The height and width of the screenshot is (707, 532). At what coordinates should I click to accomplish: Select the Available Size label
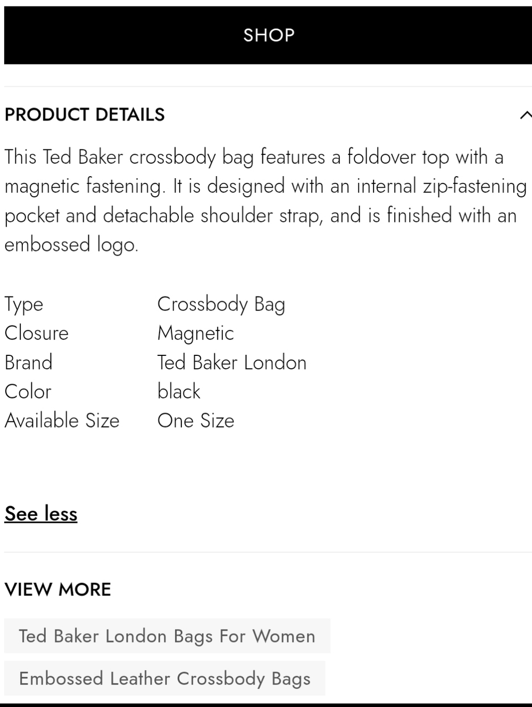tap(62, 421)
